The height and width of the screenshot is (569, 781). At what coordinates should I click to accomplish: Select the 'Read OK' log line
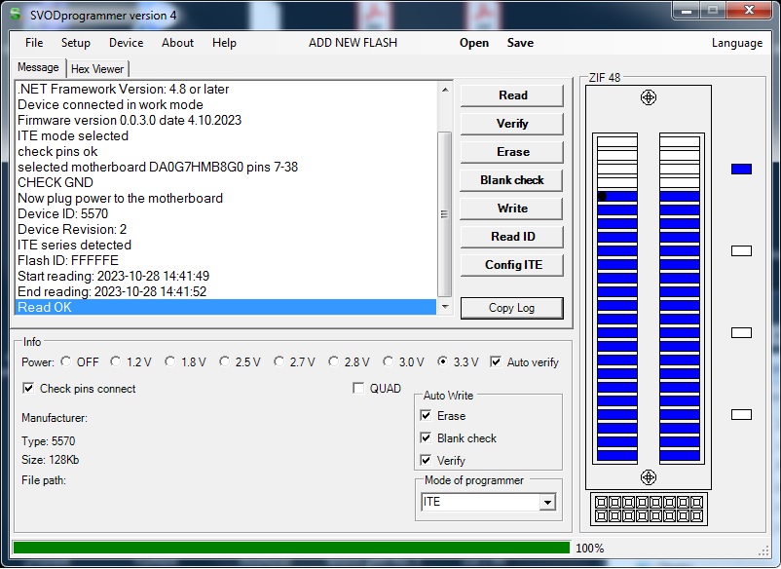pyautogui.click(x=226, y=307)
